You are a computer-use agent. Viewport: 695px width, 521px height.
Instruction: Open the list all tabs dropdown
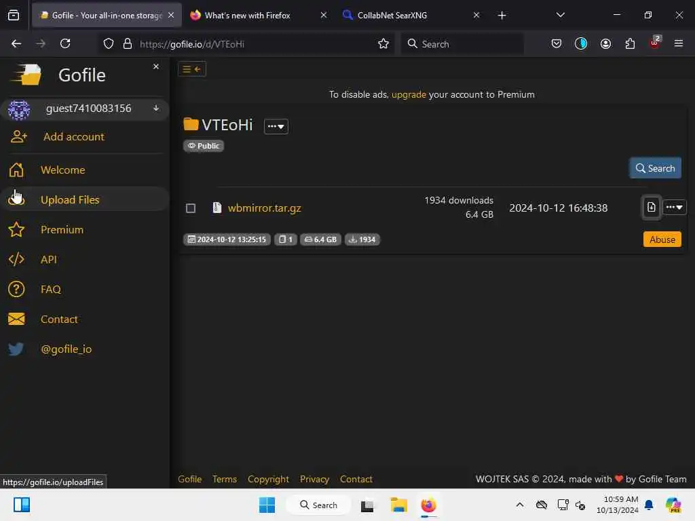[560, 15]
